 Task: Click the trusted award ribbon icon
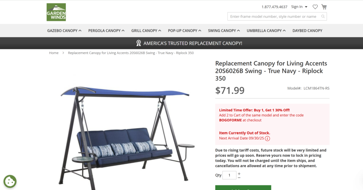click(139, 43)
